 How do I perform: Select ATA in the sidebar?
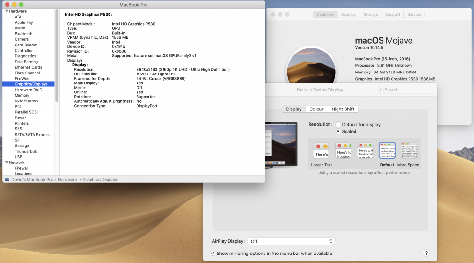pyautogui.click(x=18, y=17)
